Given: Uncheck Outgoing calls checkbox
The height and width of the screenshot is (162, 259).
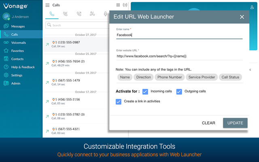Looking at the screenshot, I should (179, 92).
